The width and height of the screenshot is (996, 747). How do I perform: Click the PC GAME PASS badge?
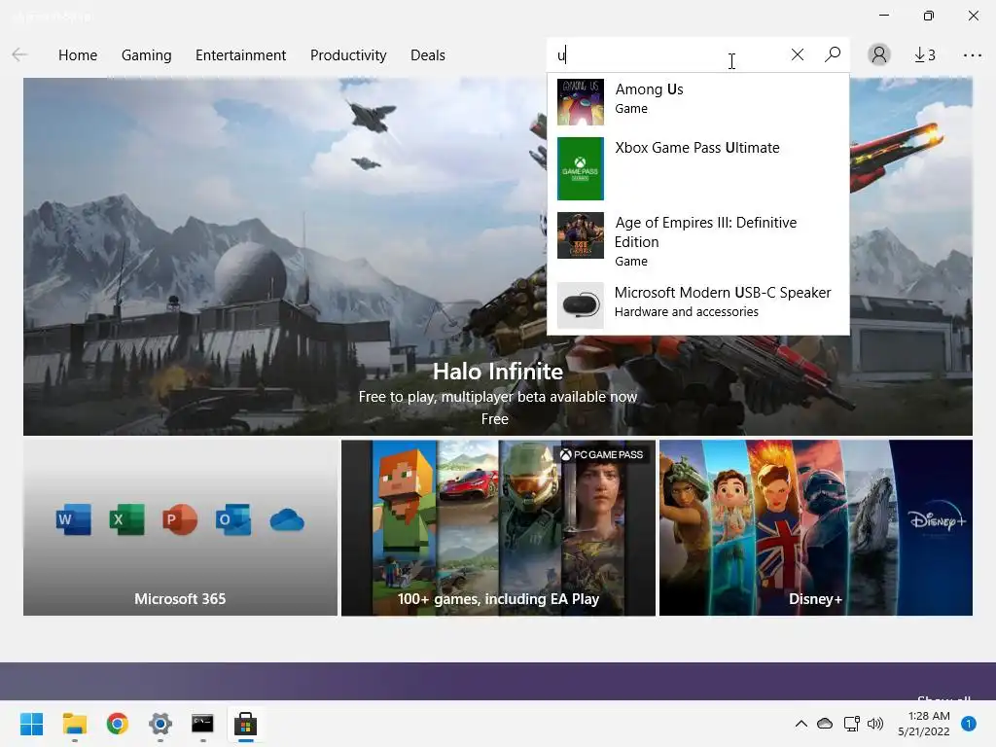[x=601, y=455]
